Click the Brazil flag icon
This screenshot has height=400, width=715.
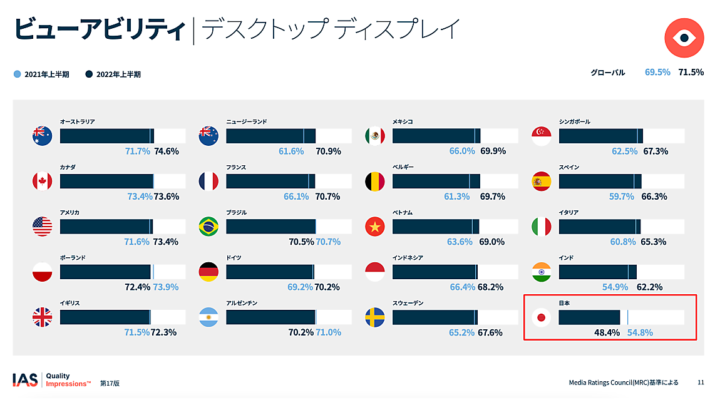[x=208, y=227]
